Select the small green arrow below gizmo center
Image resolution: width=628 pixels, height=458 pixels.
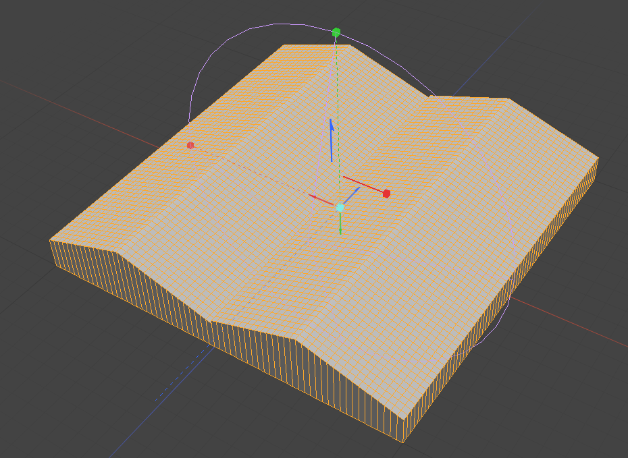[340, 226]
